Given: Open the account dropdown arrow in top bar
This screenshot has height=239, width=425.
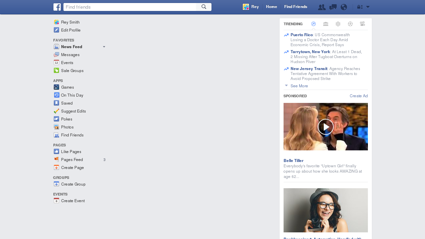Looking at the screenshot, I should coord(368,7).
